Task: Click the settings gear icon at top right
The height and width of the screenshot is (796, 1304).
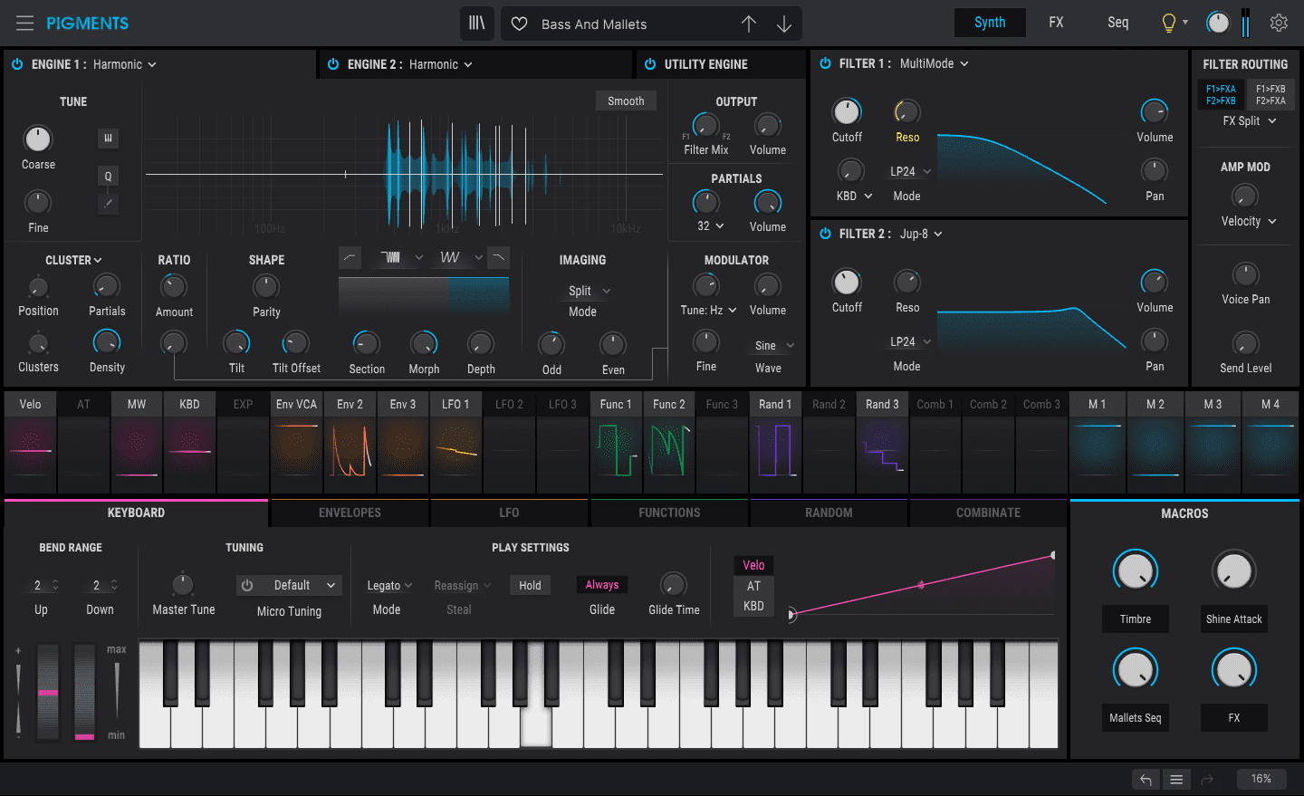Action: tap(1279, 23)
